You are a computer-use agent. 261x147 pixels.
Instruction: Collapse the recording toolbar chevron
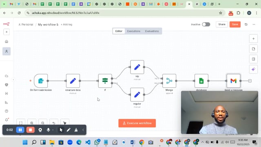[x=83, y=130]
